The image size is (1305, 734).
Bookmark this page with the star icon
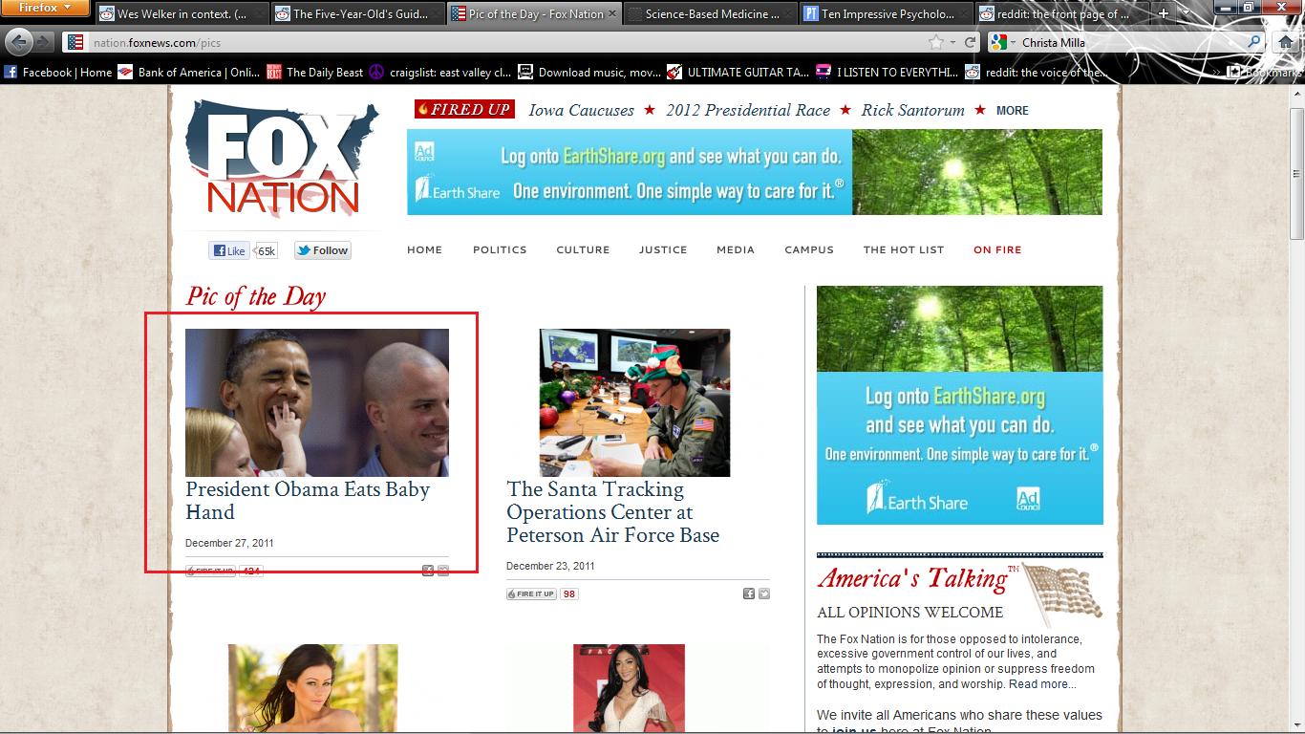pyautogui.click(x=936, y=42)
